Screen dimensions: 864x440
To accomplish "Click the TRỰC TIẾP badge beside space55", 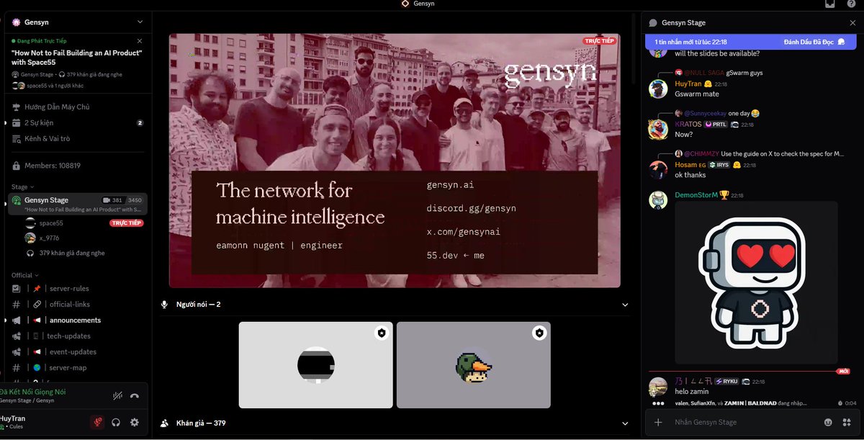I will [x=126, y=223].
